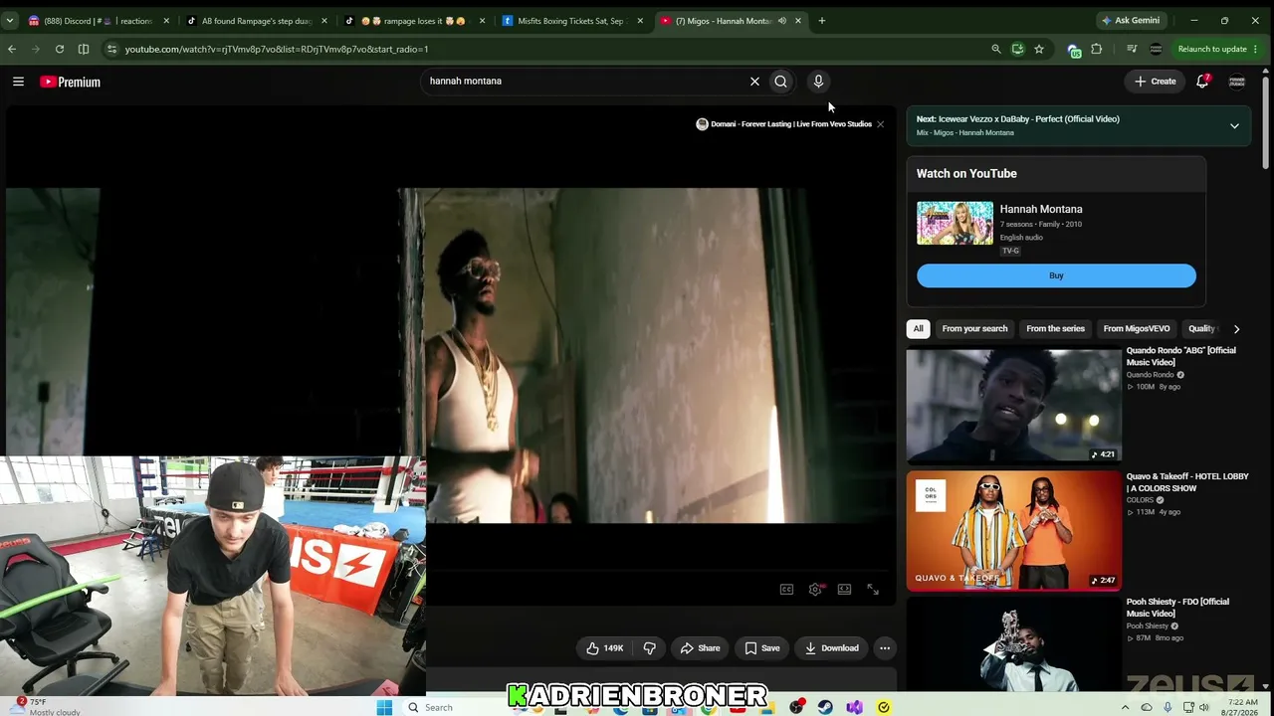Open Chrome media controls icon
The height and width of the screenshot is (716, 1274).
[x=1132, y=49]
